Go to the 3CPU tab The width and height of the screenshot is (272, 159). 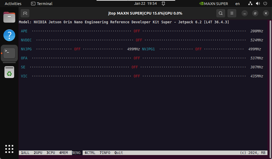coord(51,153)
